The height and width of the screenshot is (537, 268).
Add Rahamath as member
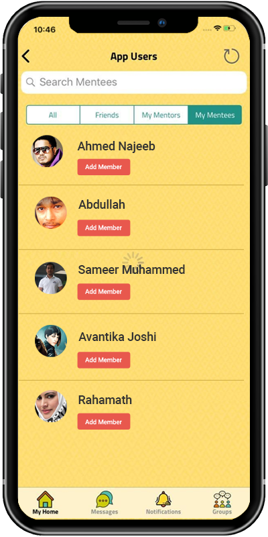click(x=104, y=422)
